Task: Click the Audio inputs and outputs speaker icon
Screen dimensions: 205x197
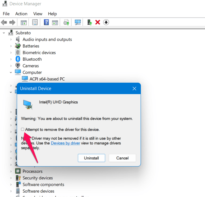Action: tap(18, 39)
